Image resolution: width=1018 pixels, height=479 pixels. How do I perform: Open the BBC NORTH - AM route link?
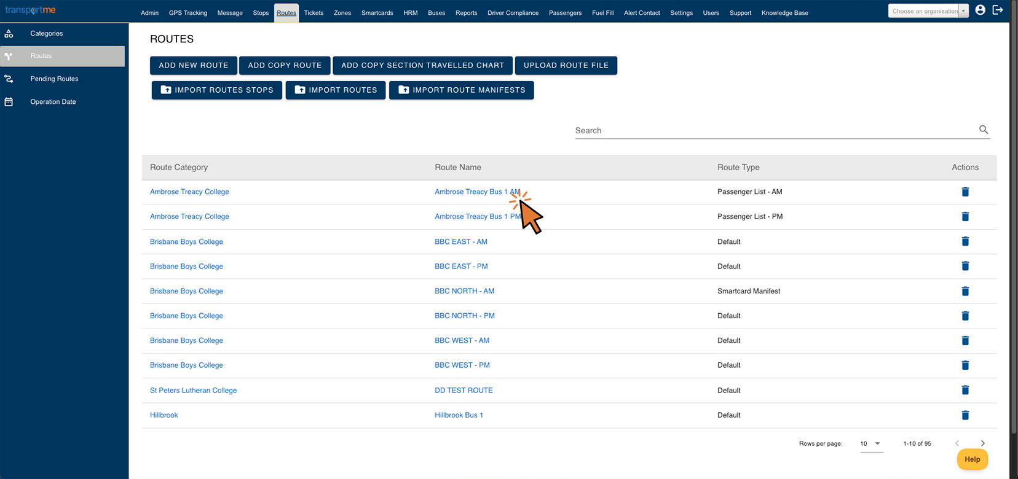point(464,291)
